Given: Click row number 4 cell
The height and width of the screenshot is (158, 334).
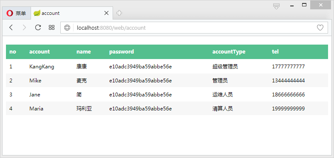Looking at the screenshot, I should [x=11, y=109].
